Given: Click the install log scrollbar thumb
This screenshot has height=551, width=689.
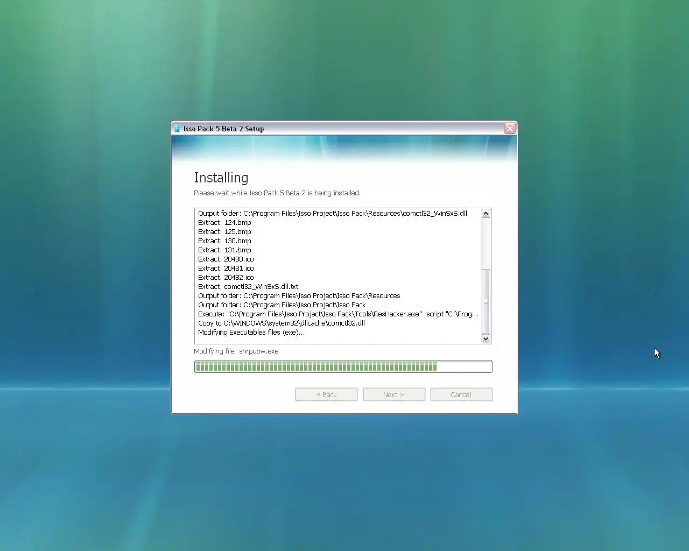Looking at the screenshot, I should point(486,301).
